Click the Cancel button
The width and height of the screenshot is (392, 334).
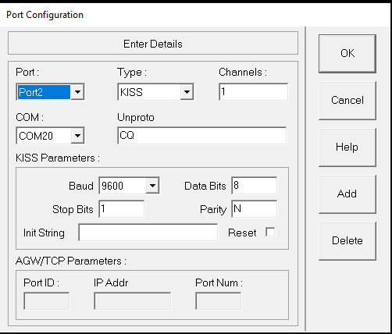tap(347, 101)
